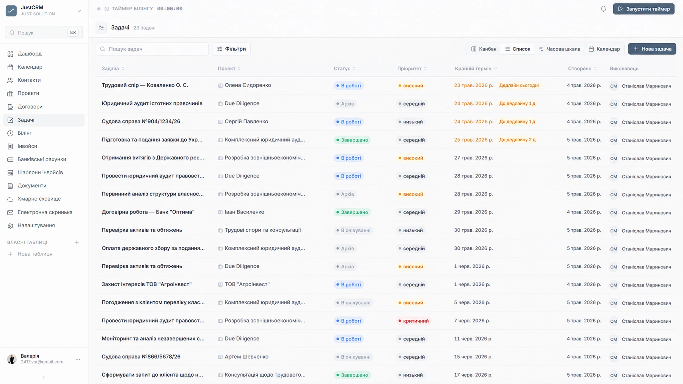
Task: Sort by the Створено column
Action: pyautogui.click(x=582, y=69)
